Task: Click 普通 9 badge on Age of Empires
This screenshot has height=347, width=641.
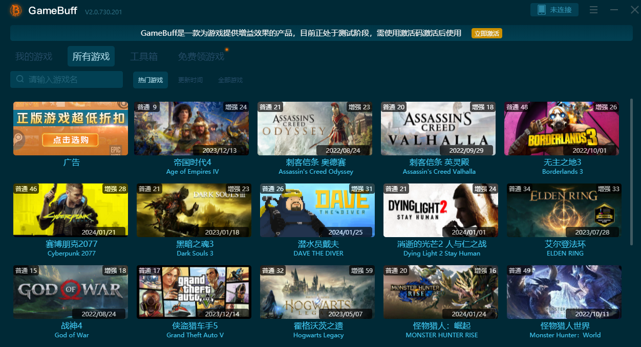Action: click(147, 107)
